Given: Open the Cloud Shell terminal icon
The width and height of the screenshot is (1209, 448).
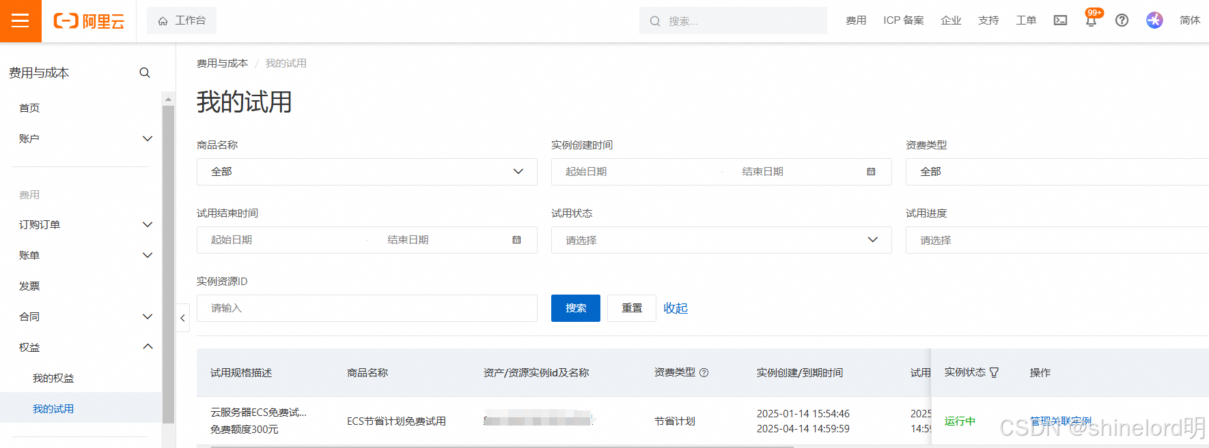Looking at the screenshot, I should (x=1060, y=20).
